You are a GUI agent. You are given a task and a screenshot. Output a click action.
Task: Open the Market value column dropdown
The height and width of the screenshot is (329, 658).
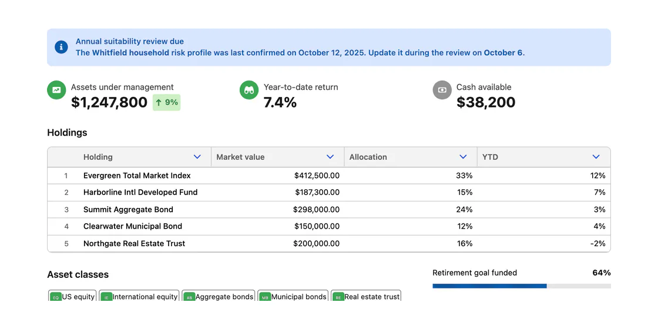(330, 157)
